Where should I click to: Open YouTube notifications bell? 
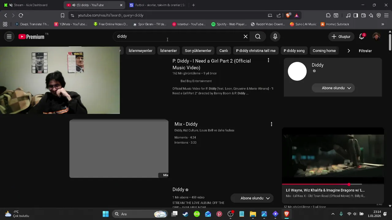(x=362, y=37)
